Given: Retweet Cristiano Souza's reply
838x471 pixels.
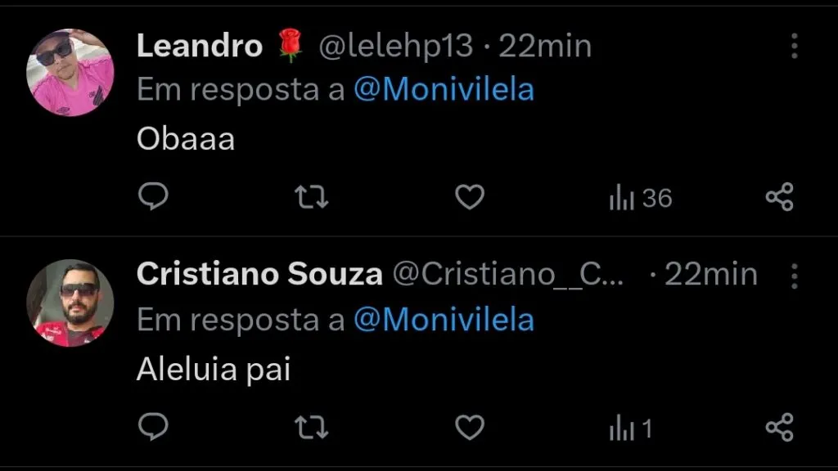Looking at the screenshot, I should [x=311, y=426].
